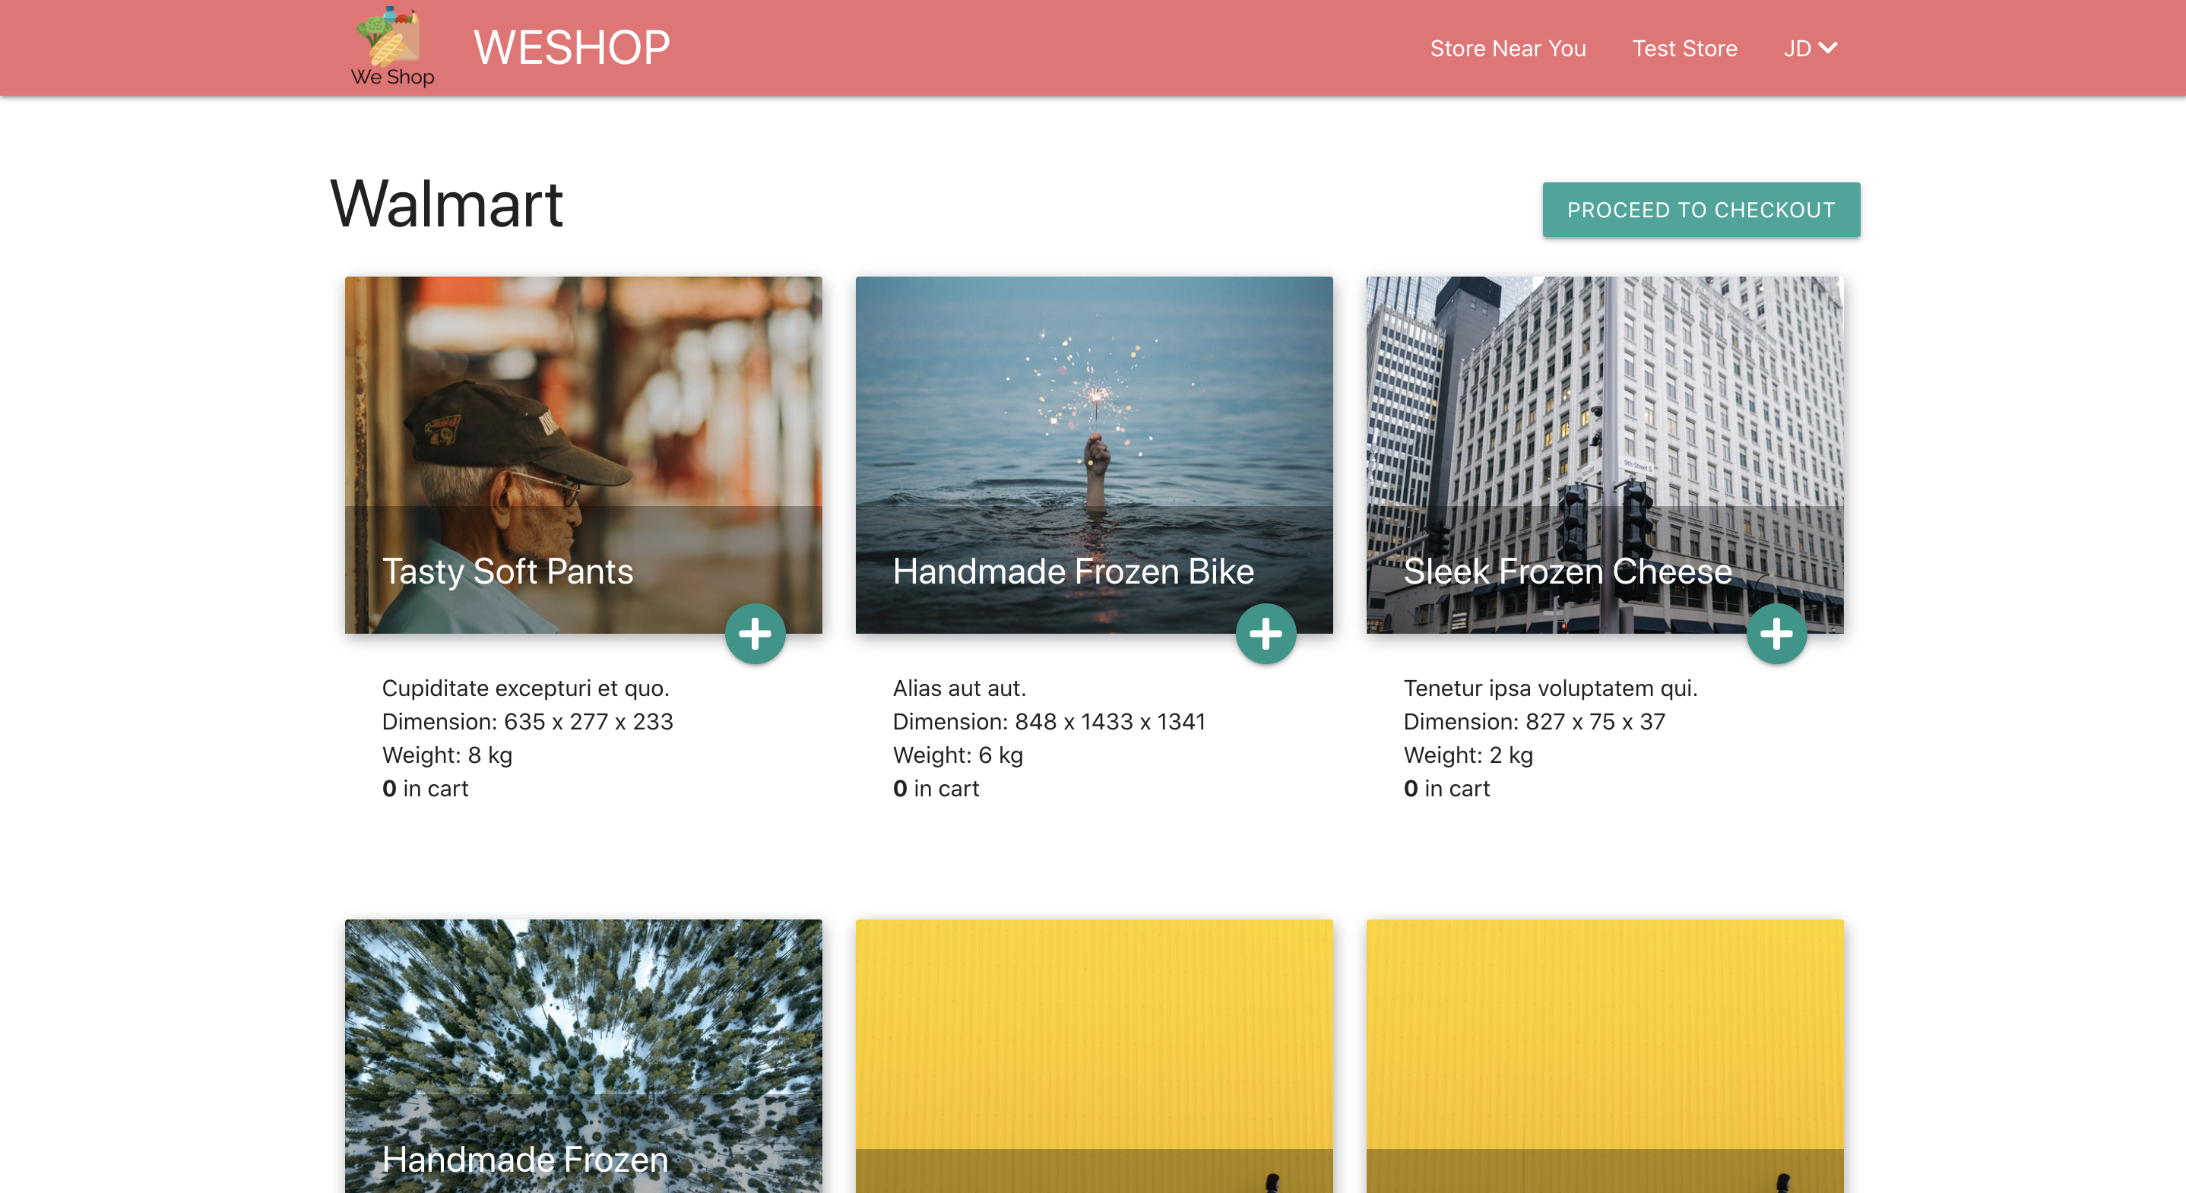This screenshot has width=2186, height=1193.
Task: Click the Sleek Frozen Cheese building photo
Action: [x=1604, y=399]
